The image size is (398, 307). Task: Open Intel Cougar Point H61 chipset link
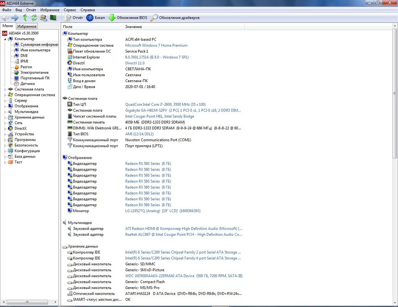pyautogui.click(x=160, y=116)
